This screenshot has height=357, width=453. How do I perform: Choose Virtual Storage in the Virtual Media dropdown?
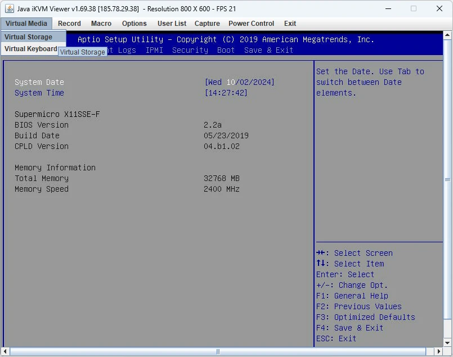pyautogui.click(x=28, y=37)
